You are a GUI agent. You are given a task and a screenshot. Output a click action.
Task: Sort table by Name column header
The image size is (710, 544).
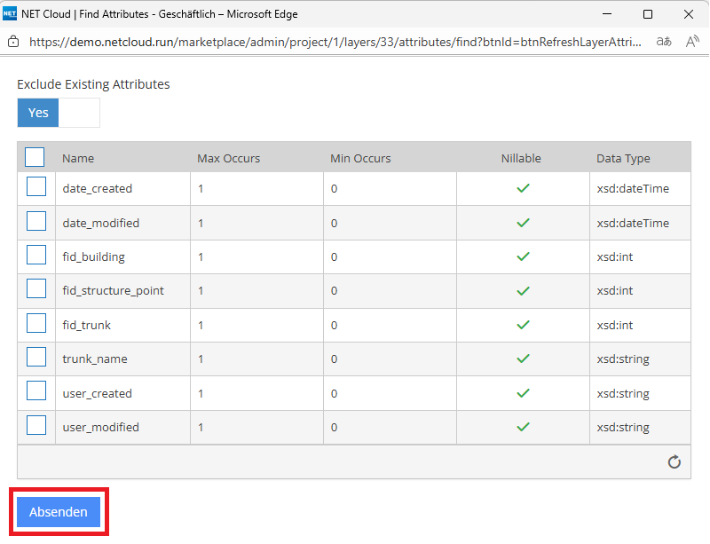[x=78, y=158]
